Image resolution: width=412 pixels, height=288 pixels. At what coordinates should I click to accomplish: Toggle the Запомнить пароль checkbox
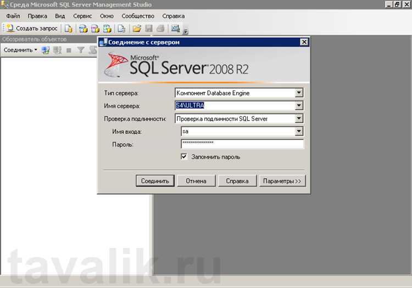point(184,156)
